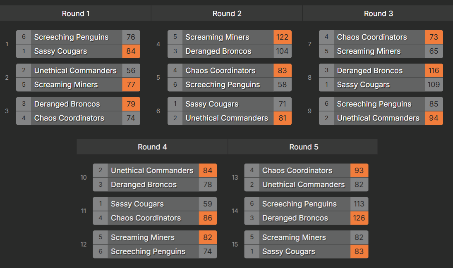Click Sassy Cougars in match 11
Viewport: 453px width, 268px height.
pyautogui.click(x=137, y=204)
